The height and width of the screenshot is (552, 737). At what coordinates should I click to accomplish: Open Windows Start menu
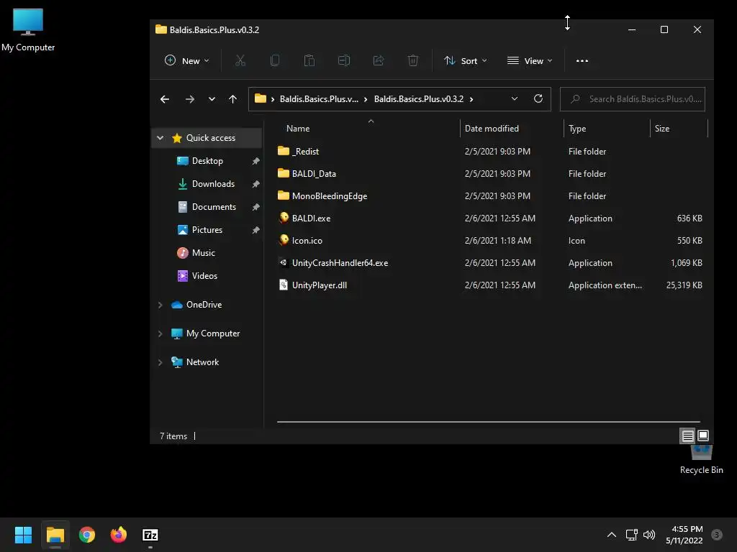[x=23, y=535]
